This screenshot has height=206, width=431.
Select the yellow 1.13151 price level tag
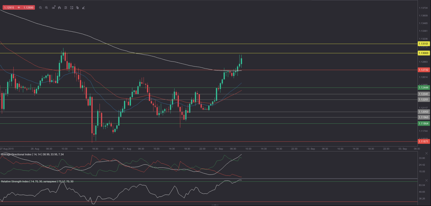pos(423,44)
